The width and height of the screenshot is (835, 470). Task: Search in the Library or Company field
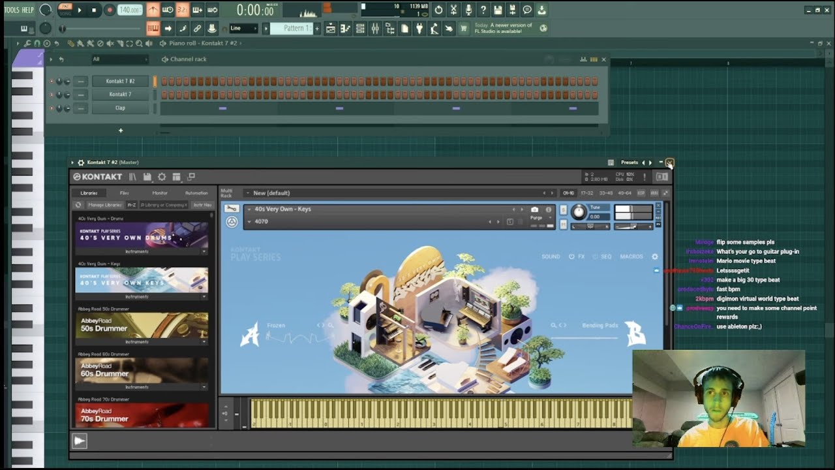164,205
